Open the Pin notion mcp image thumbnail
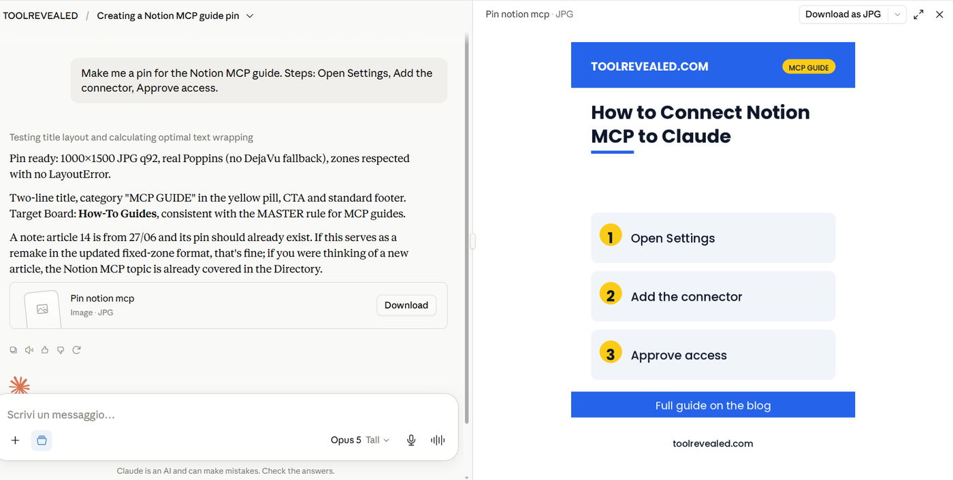The width and height of the screenshot is (953, 480). point(43,309)
